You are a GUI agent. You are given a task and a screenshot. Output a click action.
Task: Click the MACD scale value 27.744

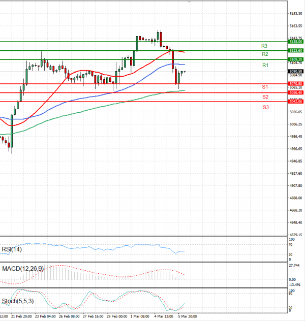[x=294, y=266]
